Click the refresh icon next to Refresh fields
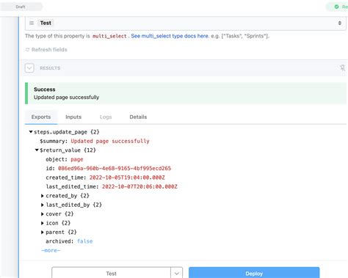This screenshot has width=348, height=278. tap(27, 50)
